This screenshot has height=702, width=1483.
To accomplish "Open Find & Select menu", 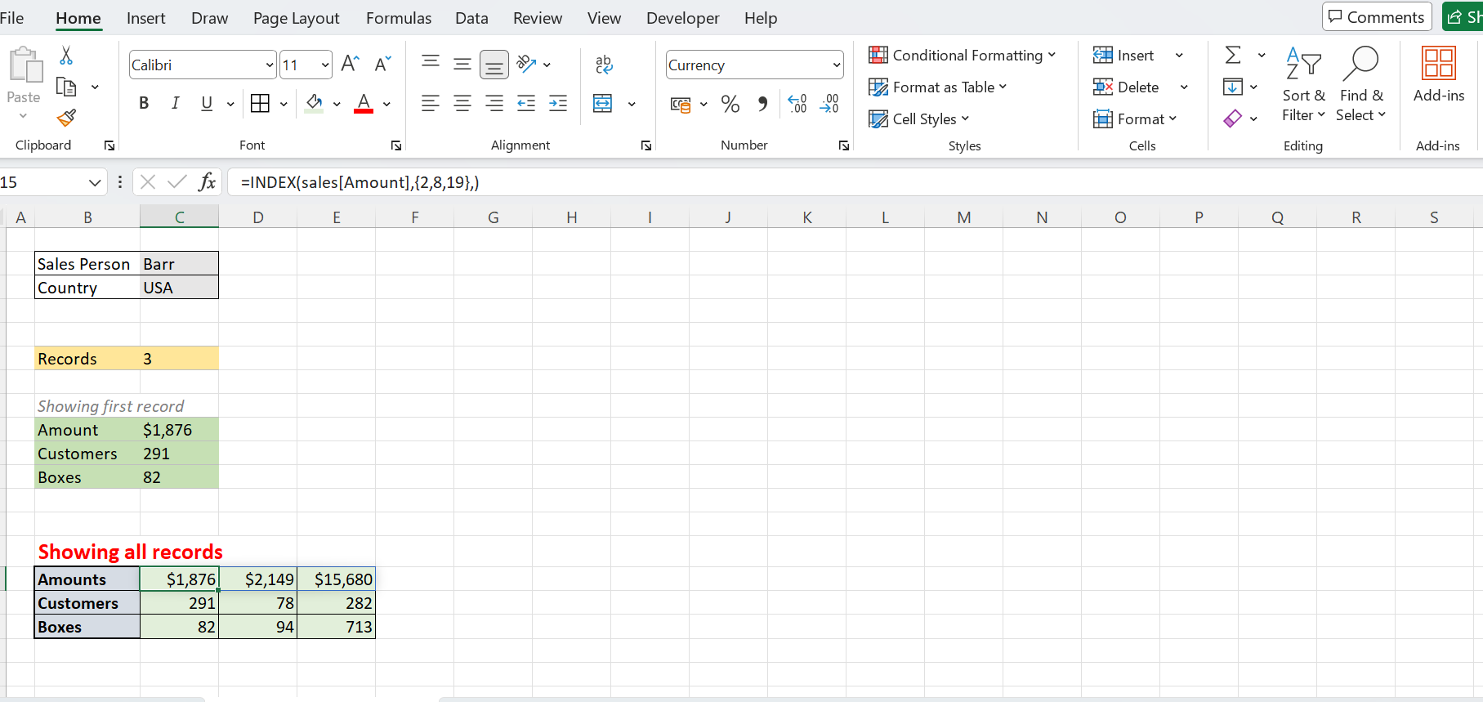I will (x=1361, y=85).
